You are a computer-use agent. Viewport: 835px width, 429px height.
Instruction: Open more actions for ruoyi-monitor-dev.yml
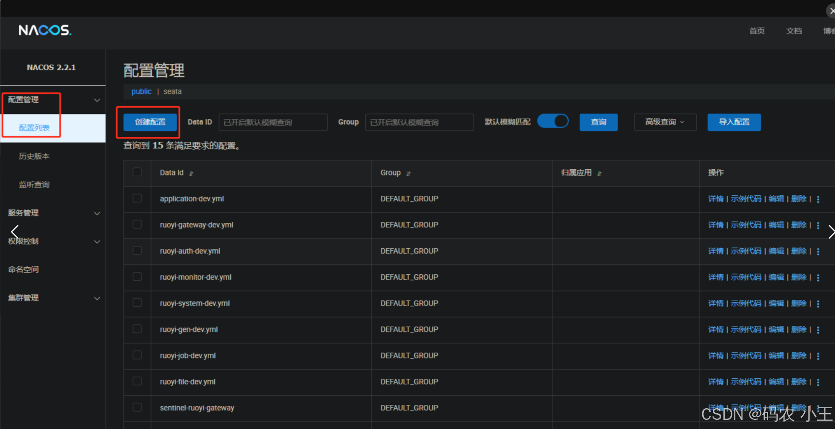pos(818,278)
